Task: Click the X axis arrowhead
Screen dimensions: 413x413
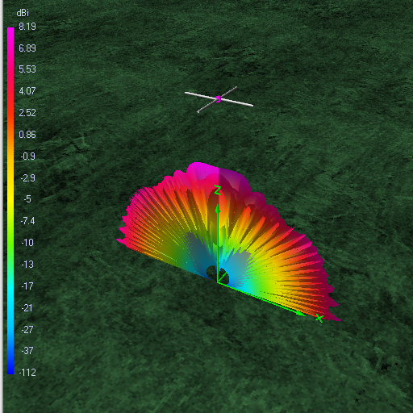Action: point(301,313)
